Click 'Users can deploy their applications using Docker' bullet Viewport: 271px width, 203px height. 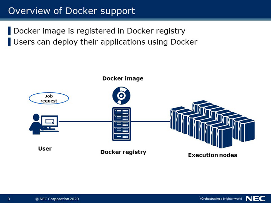tap(105, 42)
